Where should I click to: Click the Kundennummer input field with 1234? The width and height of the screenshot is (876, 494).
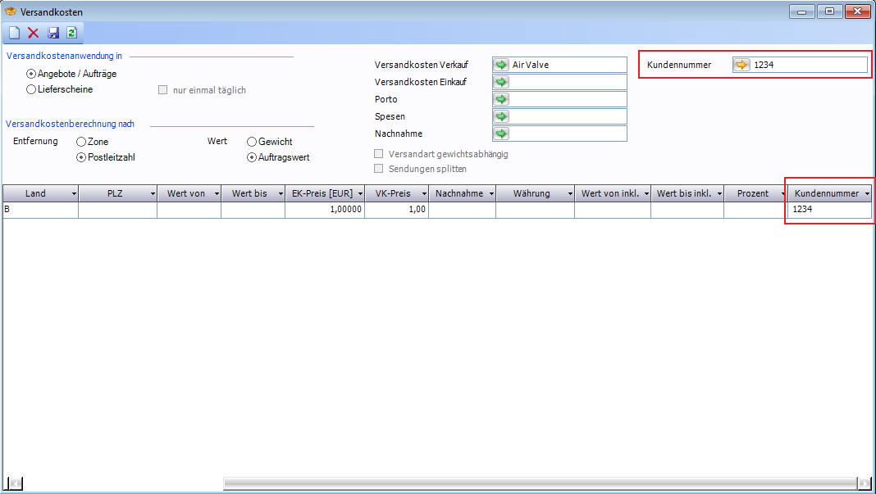click(808, 65)
